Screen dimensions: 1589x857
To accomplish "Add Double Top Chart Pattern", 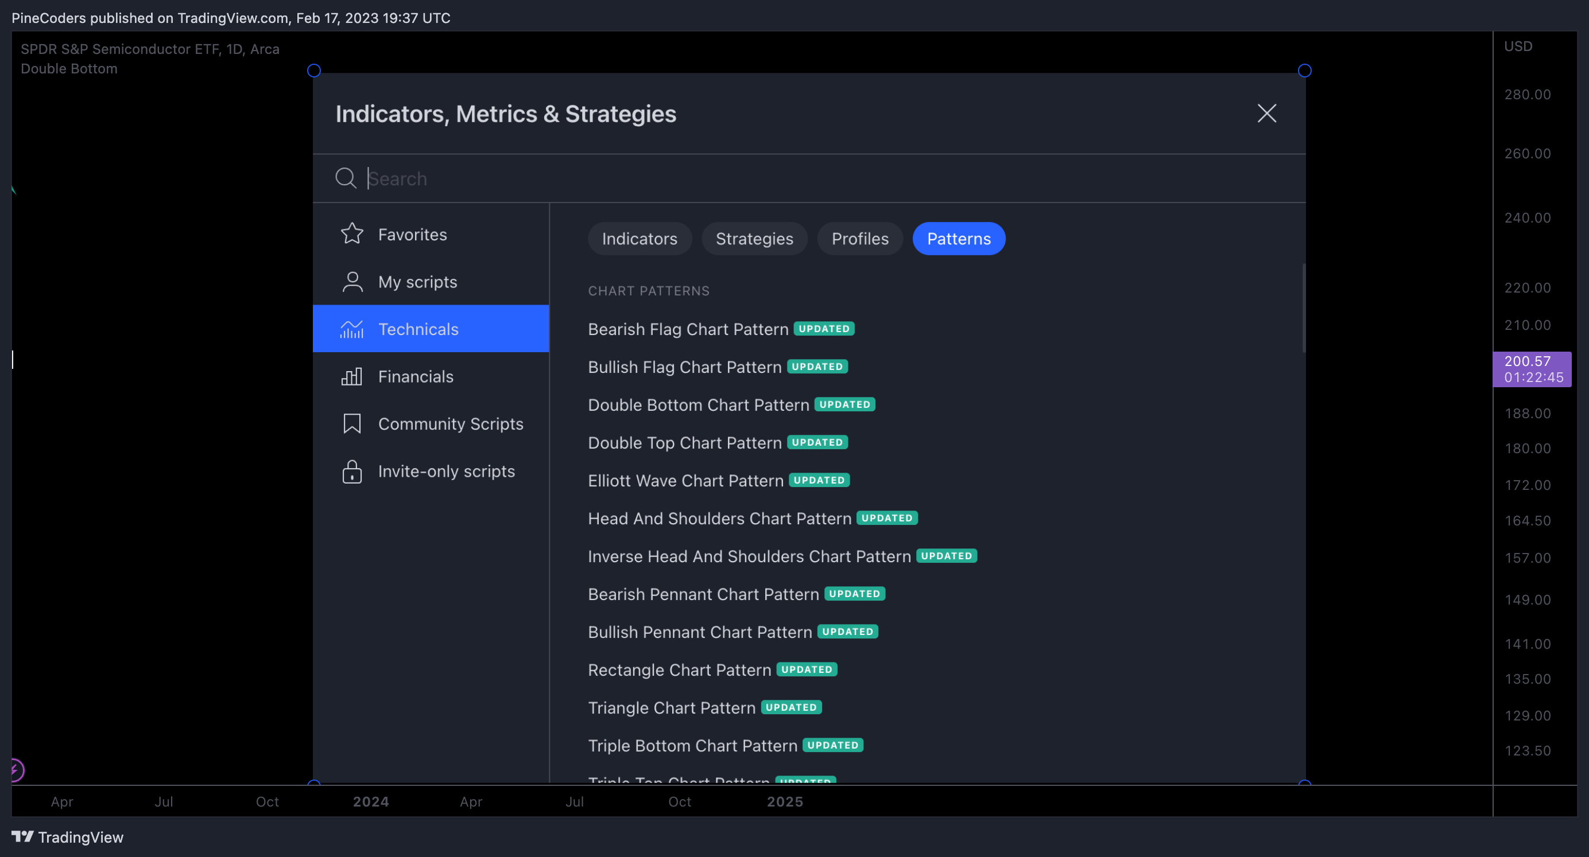I will (685, 443).
